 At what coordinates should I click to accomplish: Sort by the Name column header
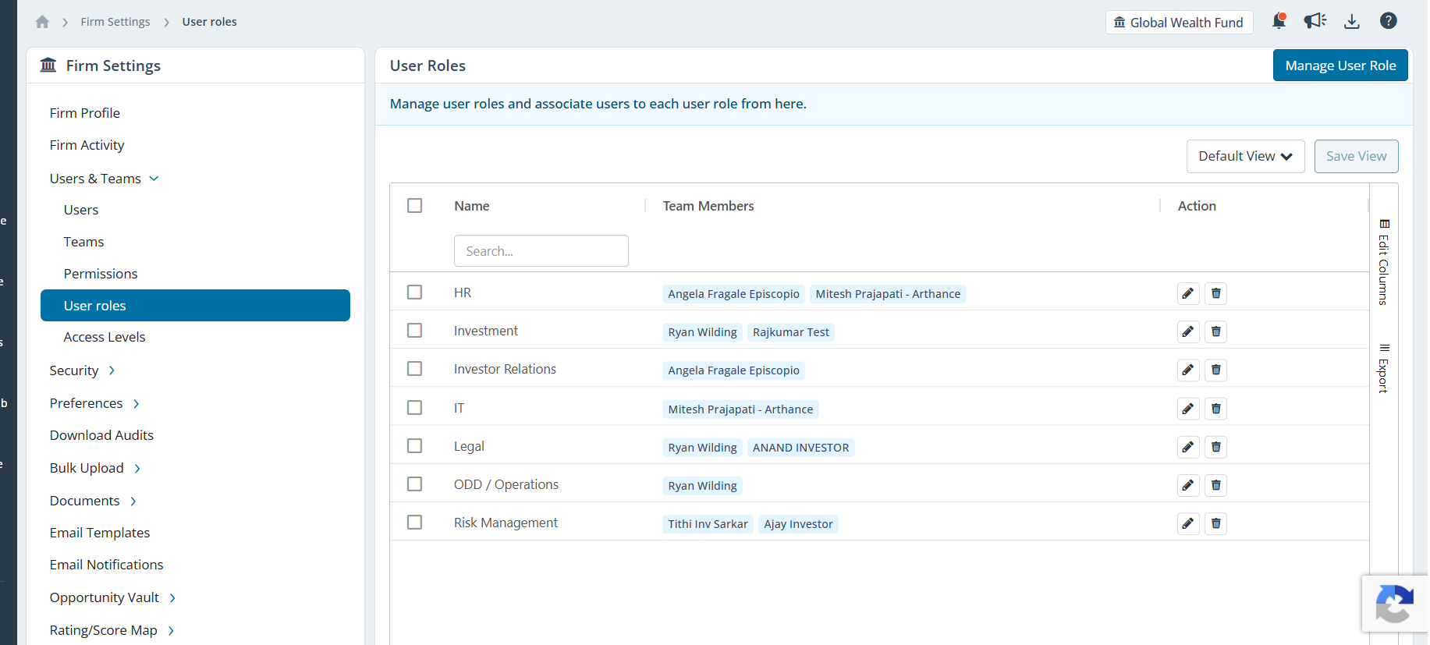tap(472, 206)
